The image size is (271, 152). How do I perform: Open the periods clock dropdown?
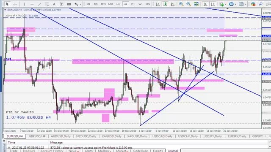[x=232, y=4]
